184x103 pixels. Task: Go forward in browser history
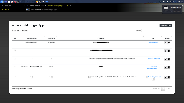click(6, 10)
